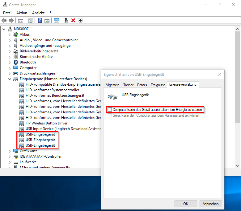
Task: Click the Abbrechen button
Action: point(211,204)
